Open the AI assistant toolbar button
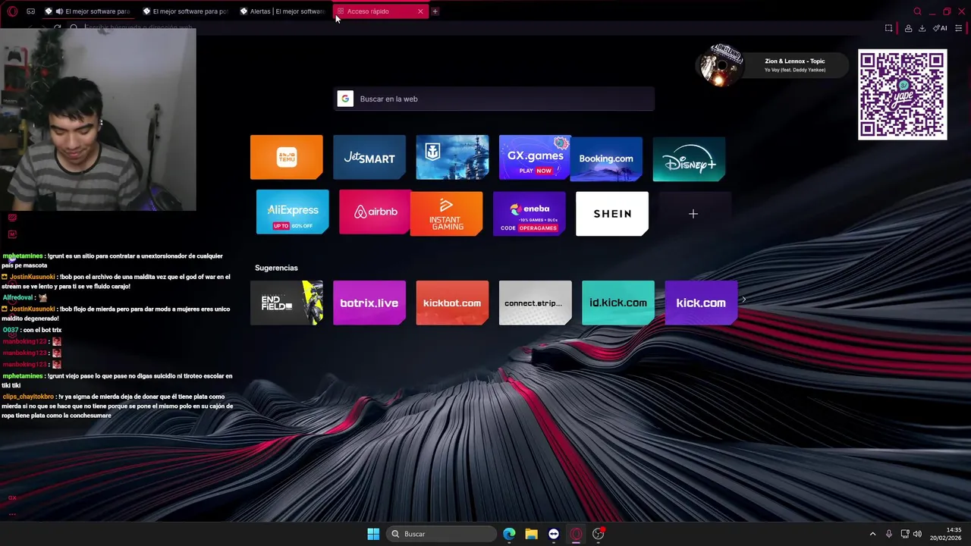 coord(941,28)
